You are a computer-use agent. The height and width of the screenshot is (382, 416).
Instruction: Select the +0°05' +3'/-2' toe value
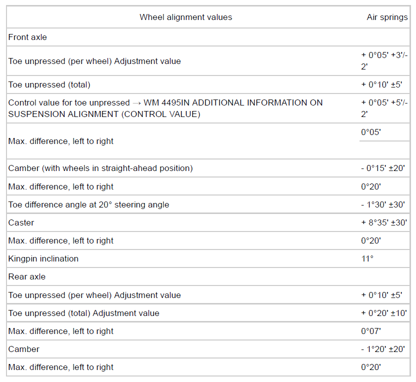point(384,61)
